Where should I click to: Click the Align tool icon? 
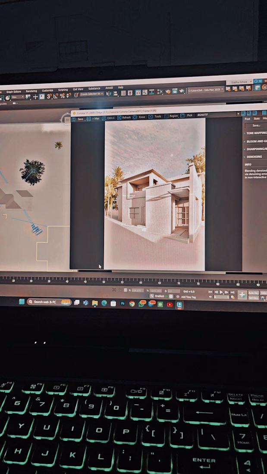[x=115, y=93]
